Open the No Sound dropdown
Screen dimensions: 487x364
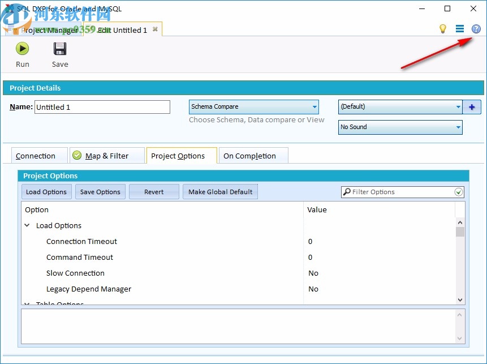pyautogui.click(x=459, y=127)
